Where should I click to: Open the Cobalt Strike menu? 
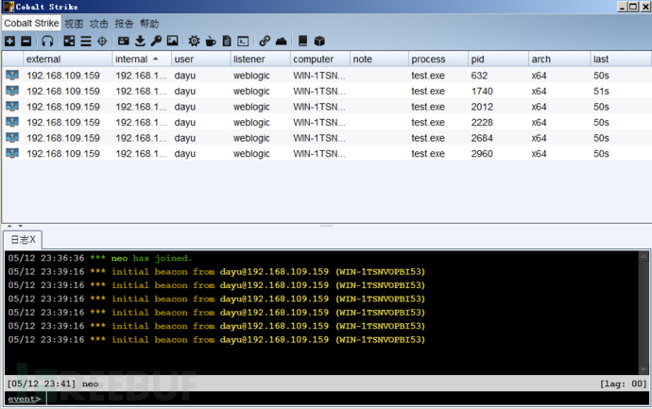coord(31,23)
